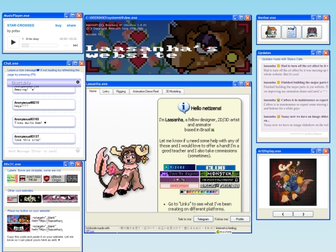336x252 pixels.
Task: Open the games icon in Navbar.exe
Action: (312, 32)
